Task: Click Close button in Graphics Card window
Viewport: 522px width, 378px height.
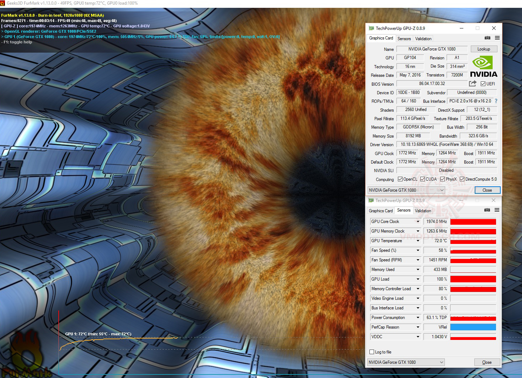Action: tap(488, 190)
